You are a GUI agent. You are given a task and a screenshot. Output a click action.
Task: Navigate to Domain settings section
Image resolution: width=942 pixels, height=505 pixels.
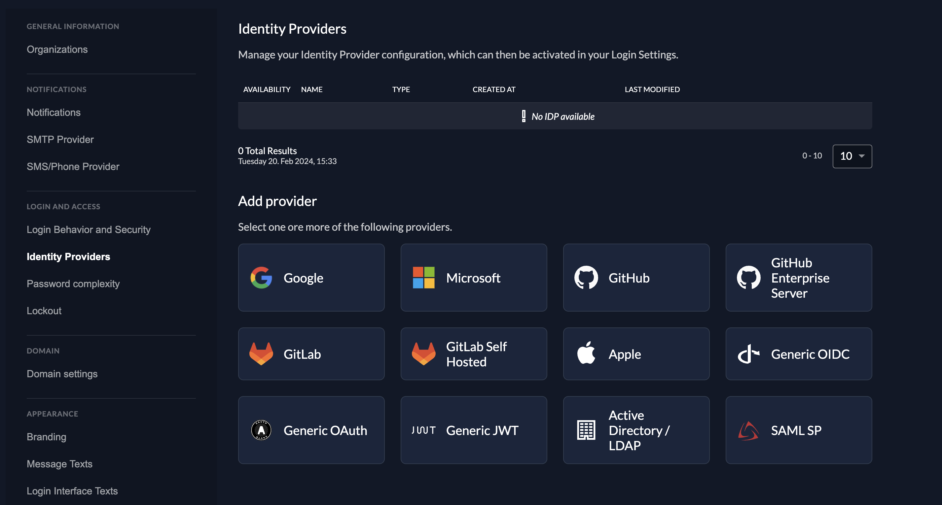[x=62, y=374]
